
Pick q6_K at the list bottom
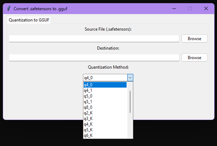(x=105, y=135)
